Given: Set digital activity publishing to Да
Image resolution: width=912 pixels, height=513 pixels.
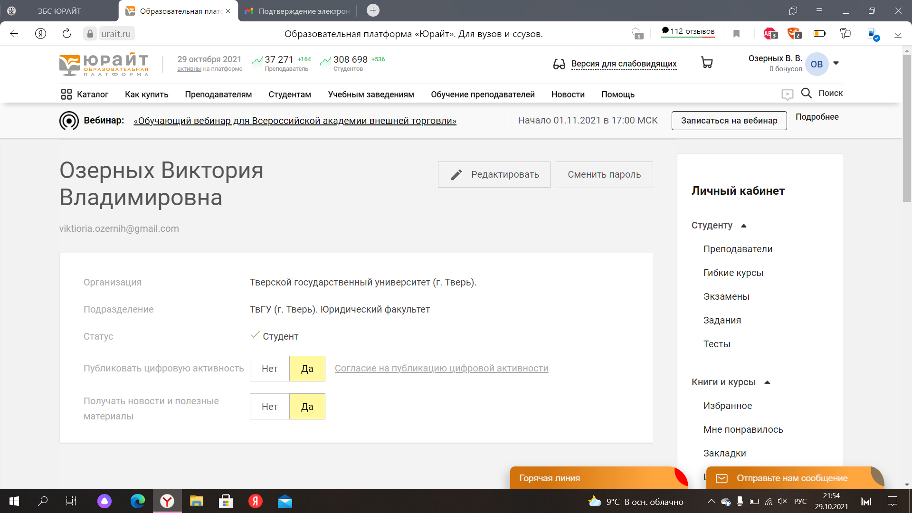Looking at the screenshot, I should click(307, 369).
